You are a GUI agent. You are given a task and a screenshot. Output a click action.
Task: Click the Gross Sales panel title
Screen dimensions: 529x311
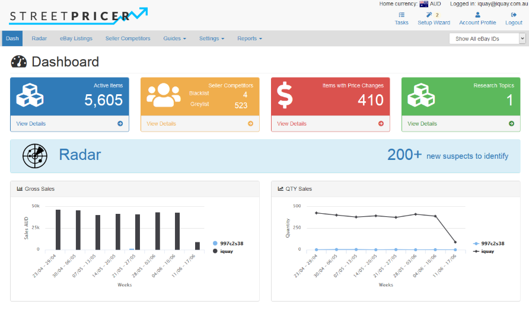[40, 189]
